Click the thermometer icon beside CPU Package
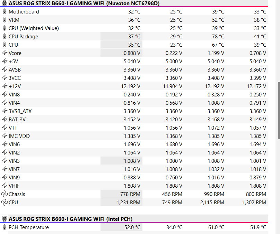 (x=5, y=37)
